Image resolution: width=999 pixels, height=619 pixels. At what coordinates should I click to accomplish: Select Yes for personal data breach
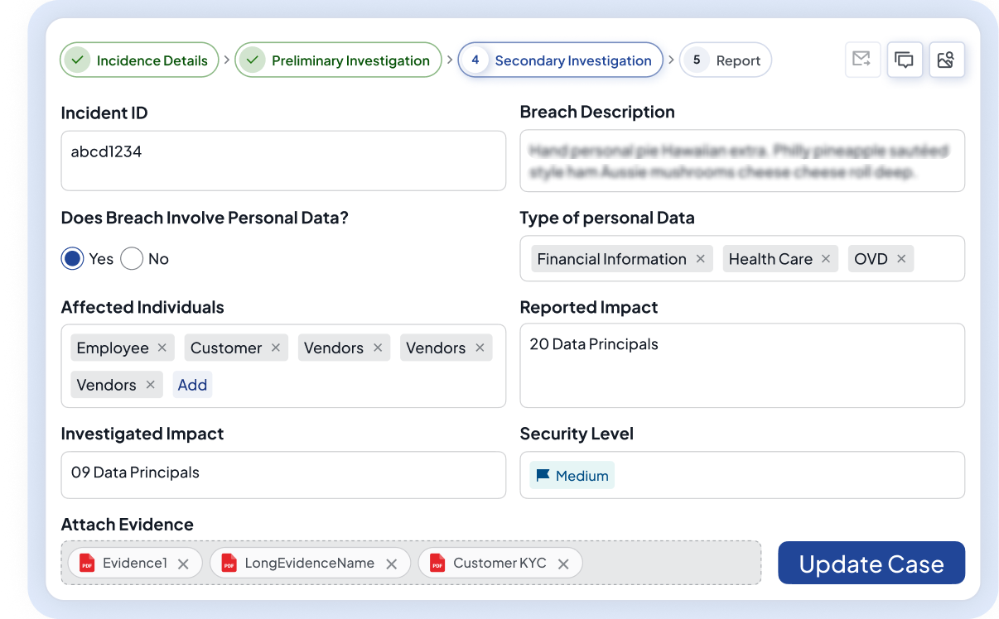click(x=73, y=259)
